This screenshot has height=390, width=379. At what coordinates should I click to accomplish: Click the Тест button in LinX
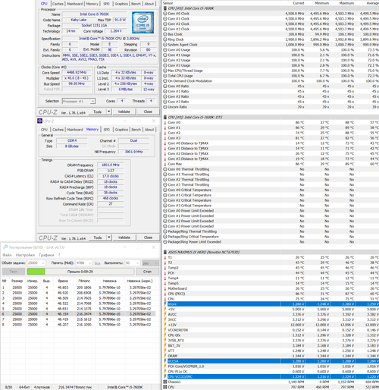click(14, 272)
